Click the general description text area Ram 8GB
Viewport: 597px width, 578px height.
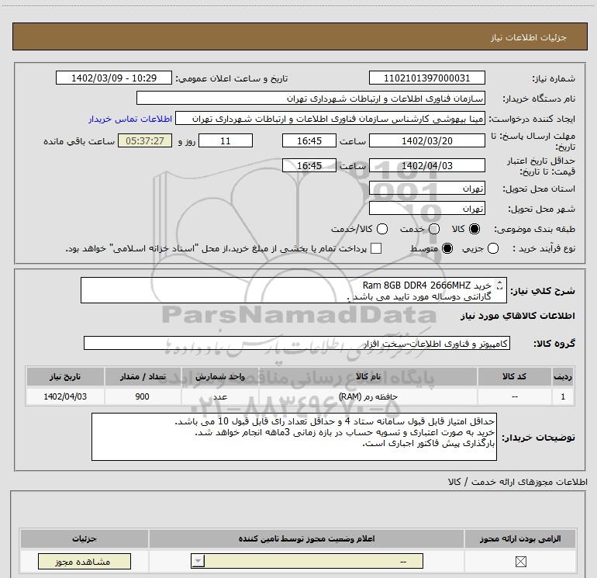click(x=294, y=290)
